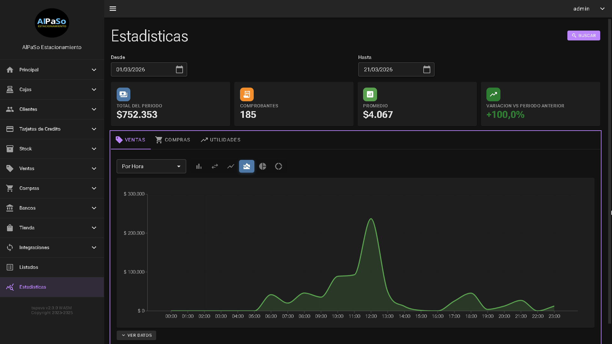Switch to the Compras tab

pos(173,140)
